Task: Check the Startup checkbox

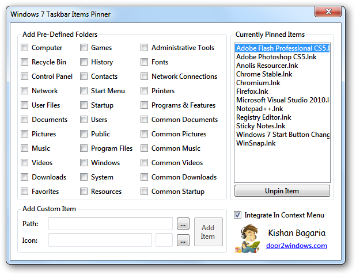Action: pyautogui.click(x=84, y=105)
